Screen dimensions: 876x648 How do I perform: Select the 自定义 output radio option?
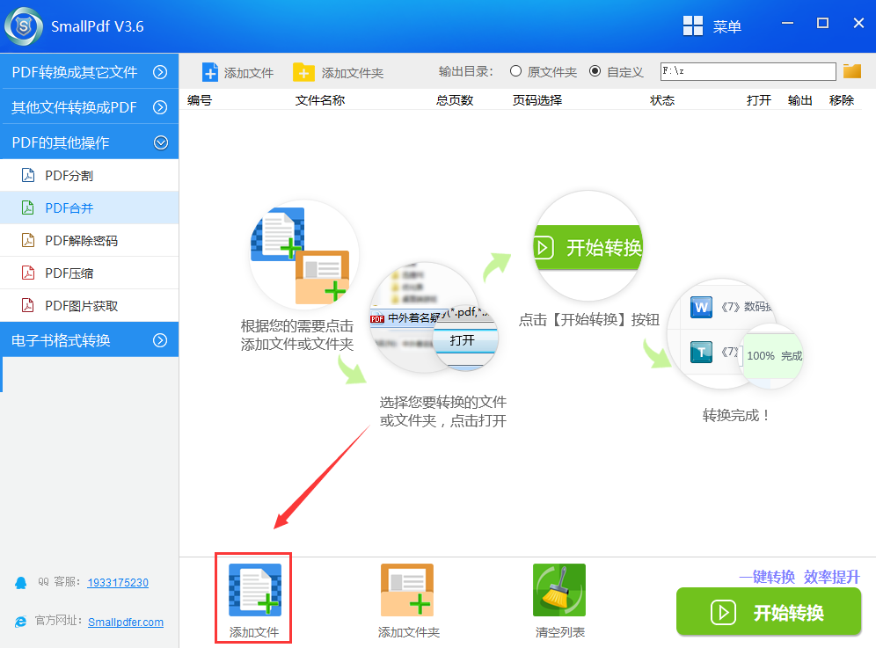click(x=595, y=71)
